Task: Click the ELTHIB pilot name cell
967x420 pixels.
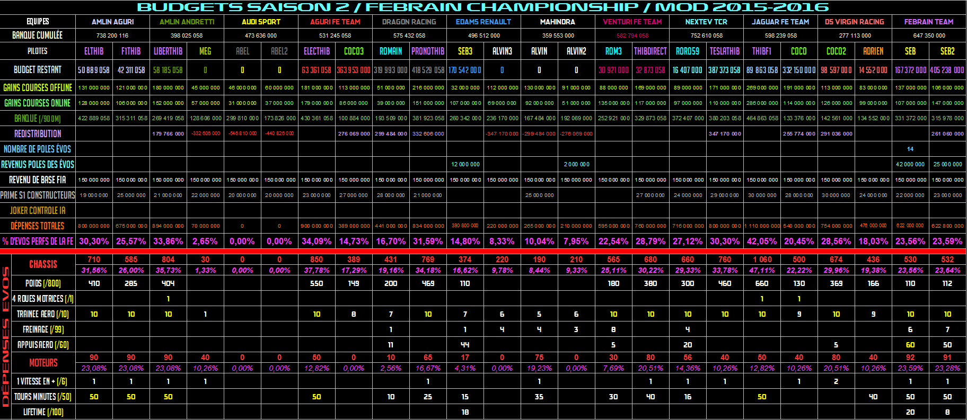Action: (94, 51)
